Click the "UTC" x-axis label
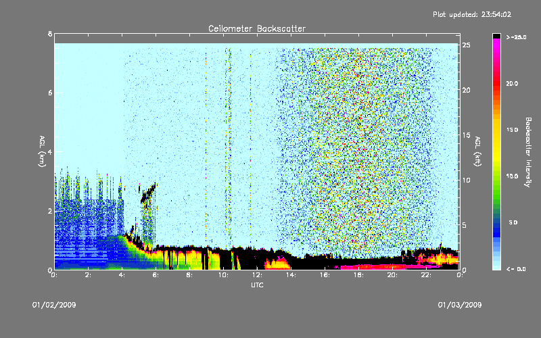Viewport: 541px width, 338px height. pyautogui.click(x=257, y=285)
